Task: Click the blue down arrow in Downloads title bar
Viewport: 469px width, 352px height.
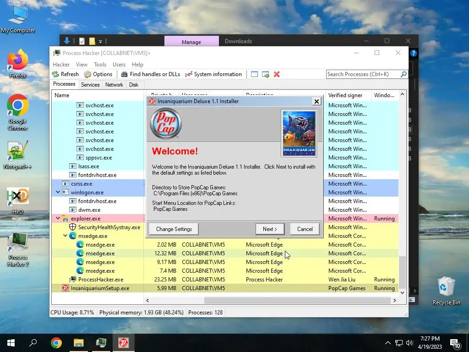Action: 66,41
